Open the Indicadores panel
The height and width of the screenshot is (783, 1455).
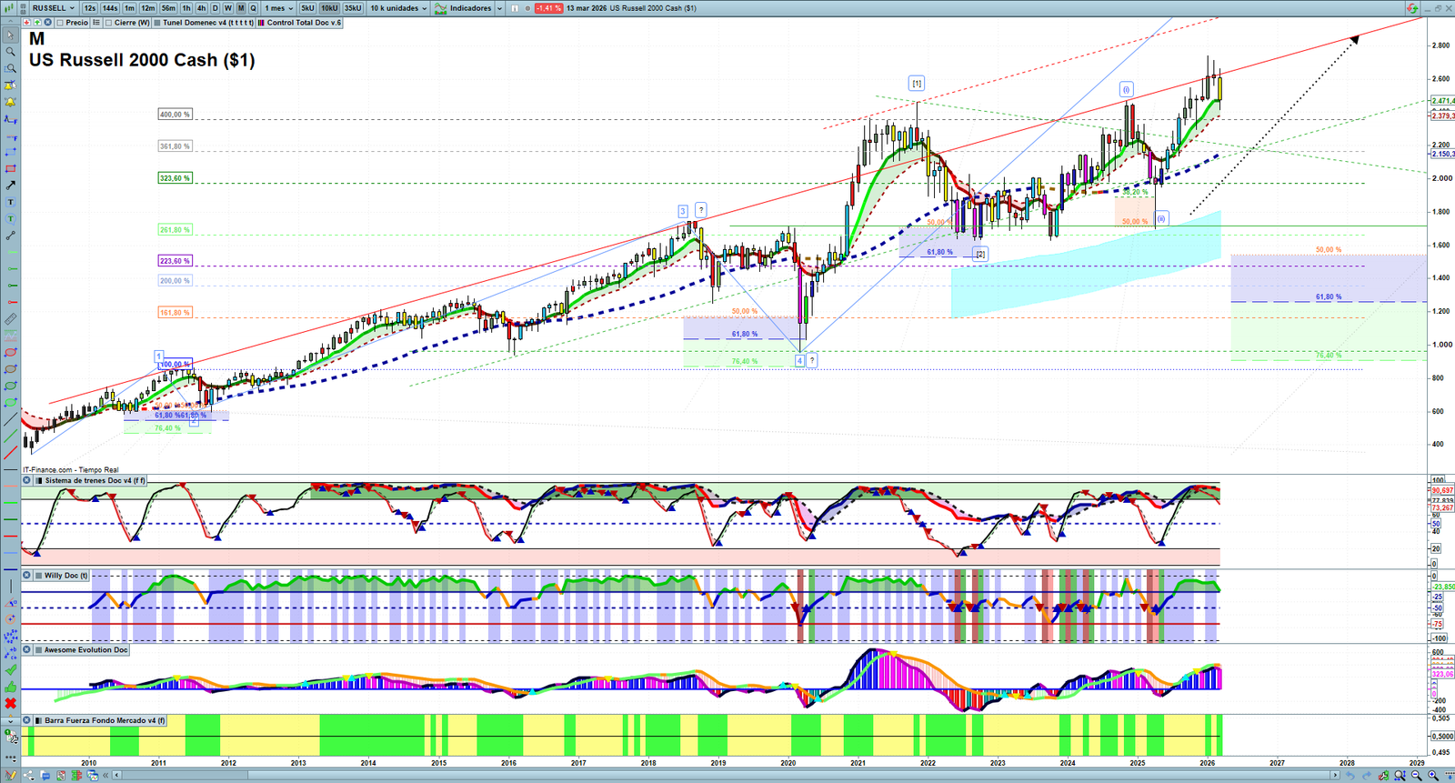click(464, 8)
